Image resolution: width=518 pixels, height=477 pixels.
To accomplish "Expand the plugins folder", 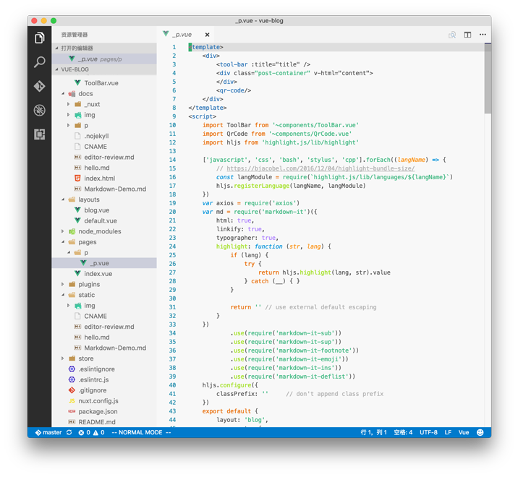I will (x=63, y=284).
